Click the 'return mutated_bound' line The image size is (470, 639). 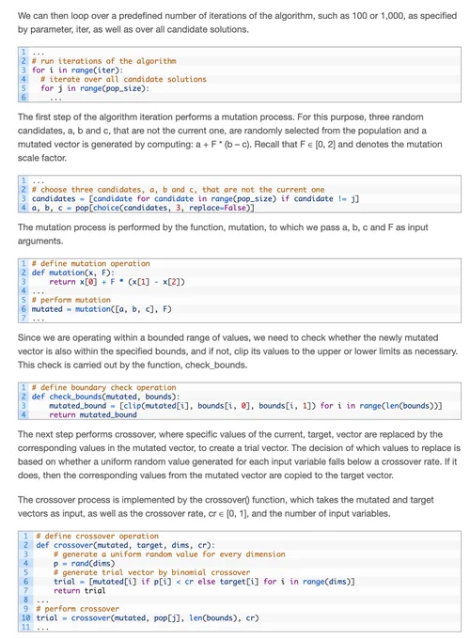coord(92,414)
